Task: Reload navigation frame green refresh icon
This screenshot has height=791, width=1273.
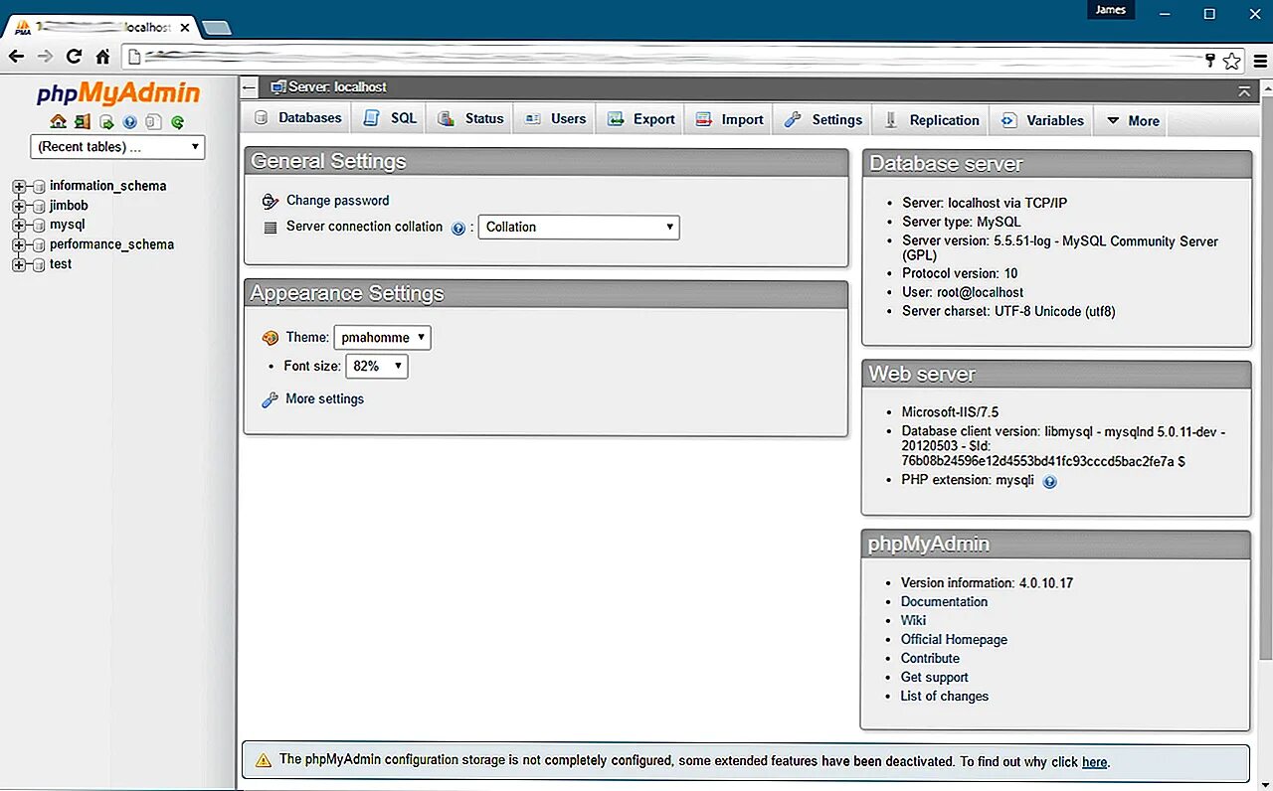Action: tap(177, 122)
